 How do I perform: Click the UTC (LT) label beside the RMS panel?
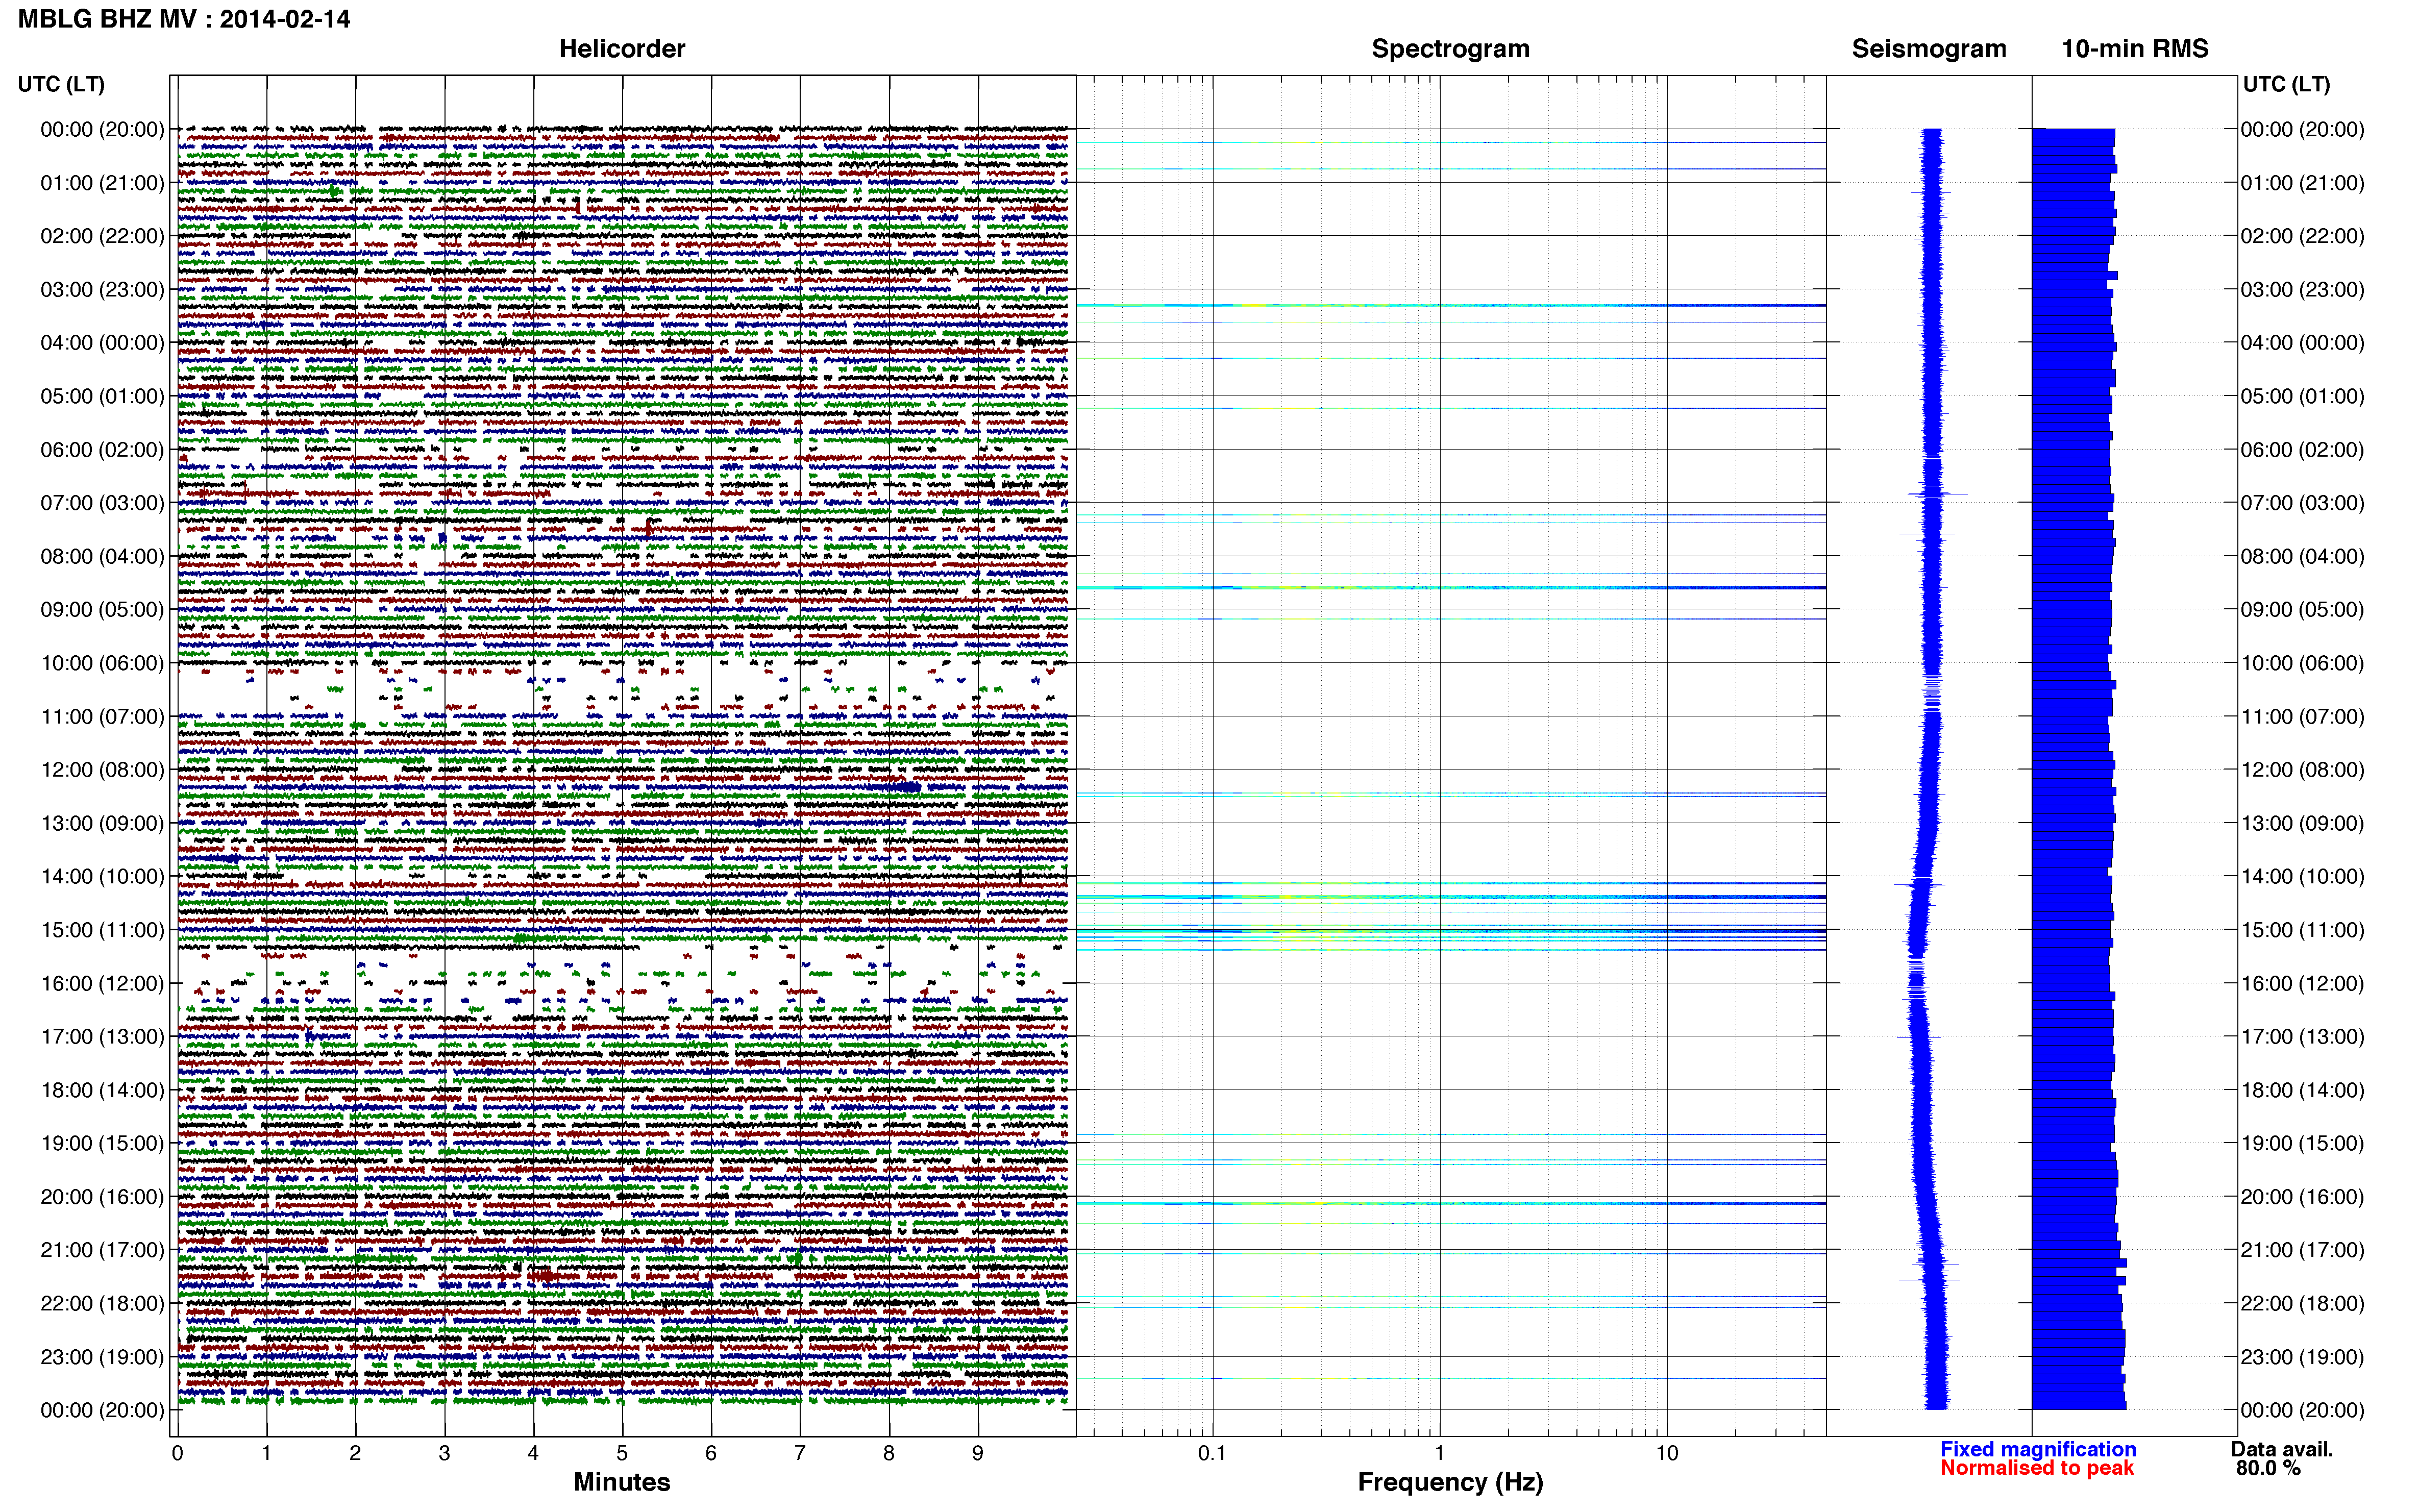coord(2286,84)
